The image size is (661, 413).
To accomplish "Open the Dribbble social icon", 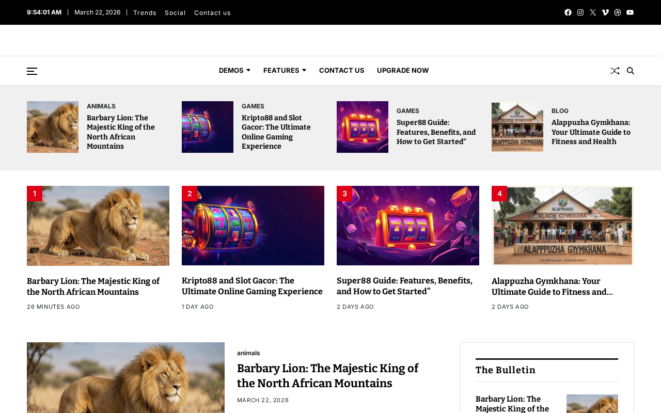I will point(618,12).
